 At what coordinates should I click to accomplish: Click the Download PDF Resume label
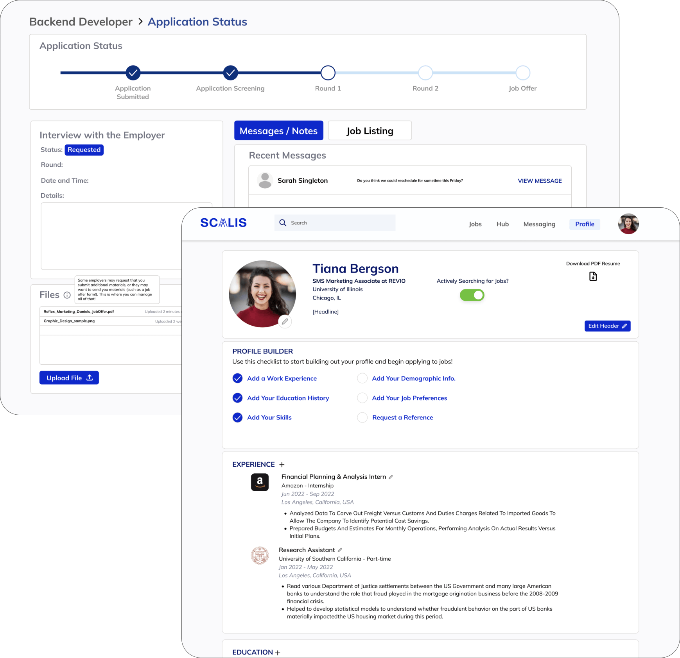593,264
